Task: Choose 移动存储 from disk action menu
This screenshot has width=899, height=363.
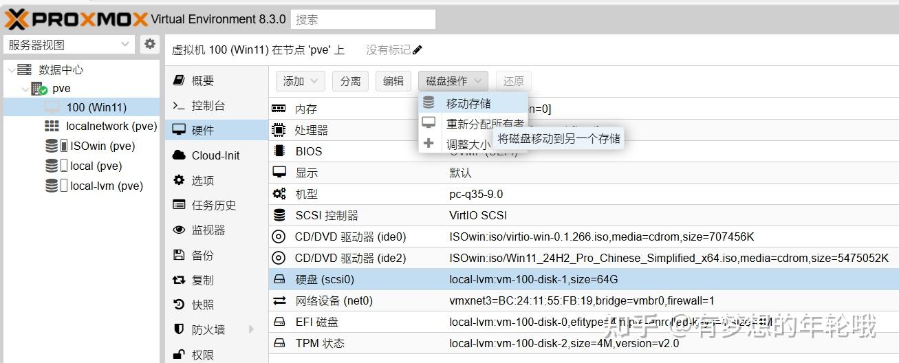Action: click(x=468, y=104)
